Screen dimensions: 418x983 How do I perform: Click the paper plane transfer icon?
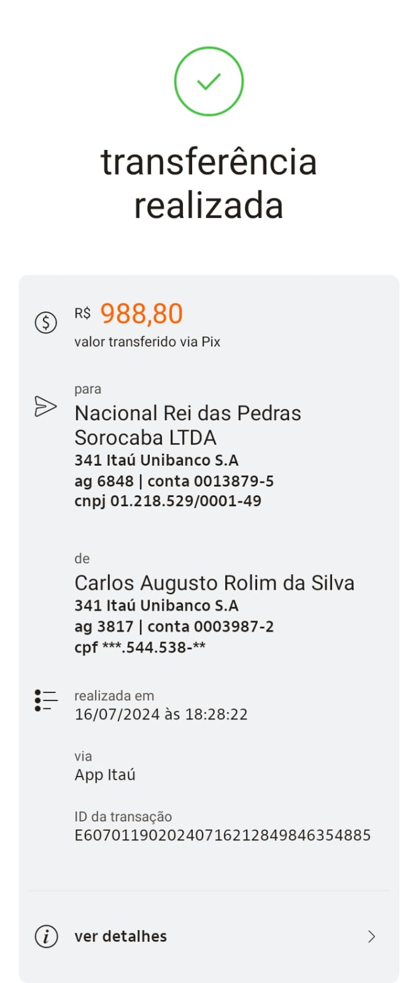coord(45,405)
